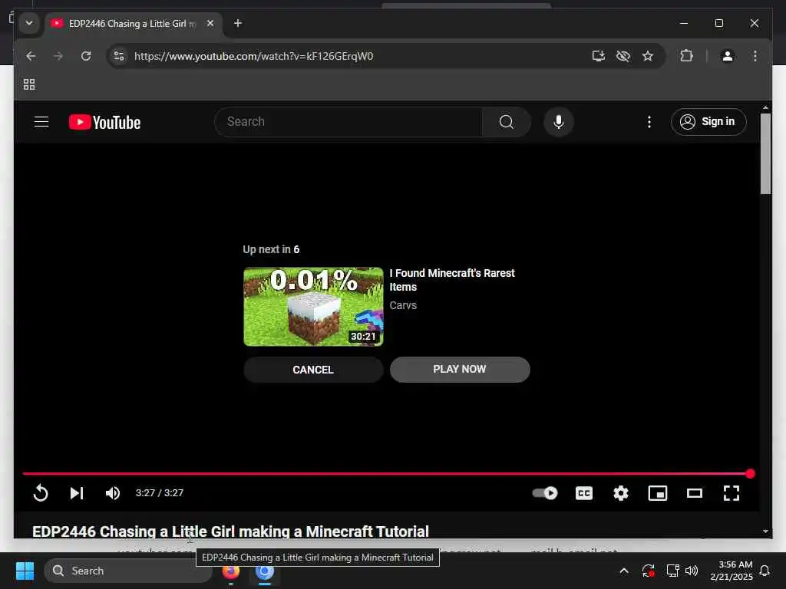Open player settings gear
This screenshot has width=786, height=589.
point(620,493)
